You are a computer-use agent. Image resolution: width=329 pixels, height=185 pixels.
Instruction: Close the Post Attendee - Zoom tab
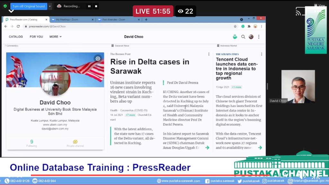[139, 20]
